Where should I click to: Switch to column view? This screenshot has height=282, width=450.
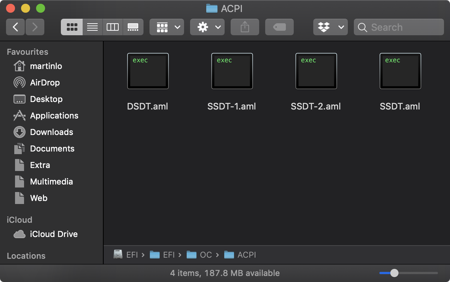pyautogui.click(x=113, y=27)
